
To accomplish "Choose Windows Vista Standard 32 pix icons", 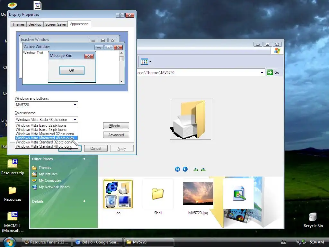I will point(46,142).
